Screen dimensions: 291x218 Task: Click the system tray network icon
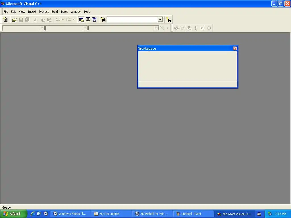(270, 214)
